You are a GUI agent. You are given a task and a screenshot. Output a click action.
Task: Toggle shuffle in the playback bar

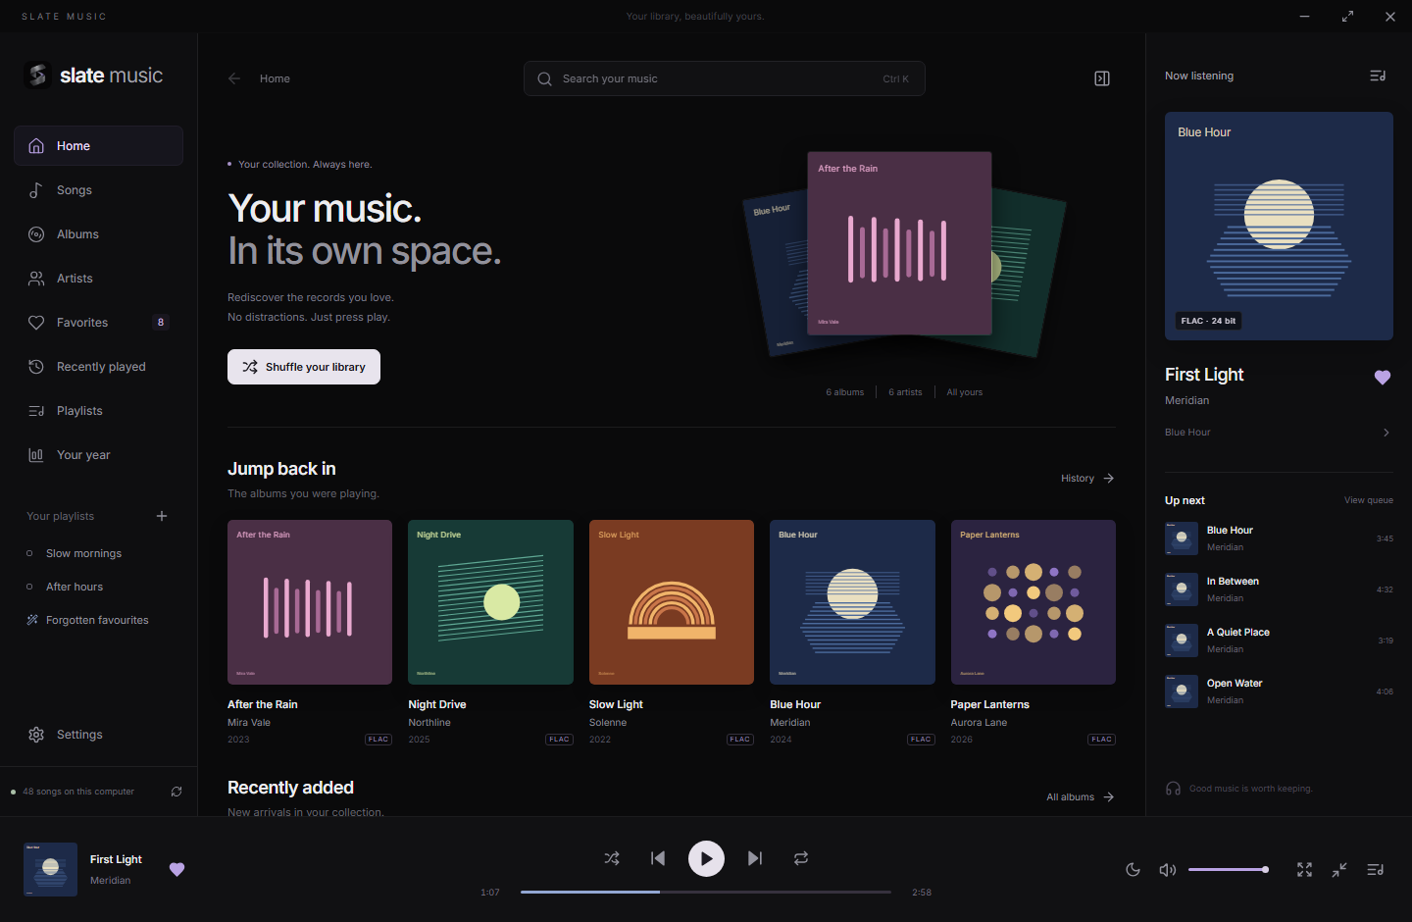(612, 858)
